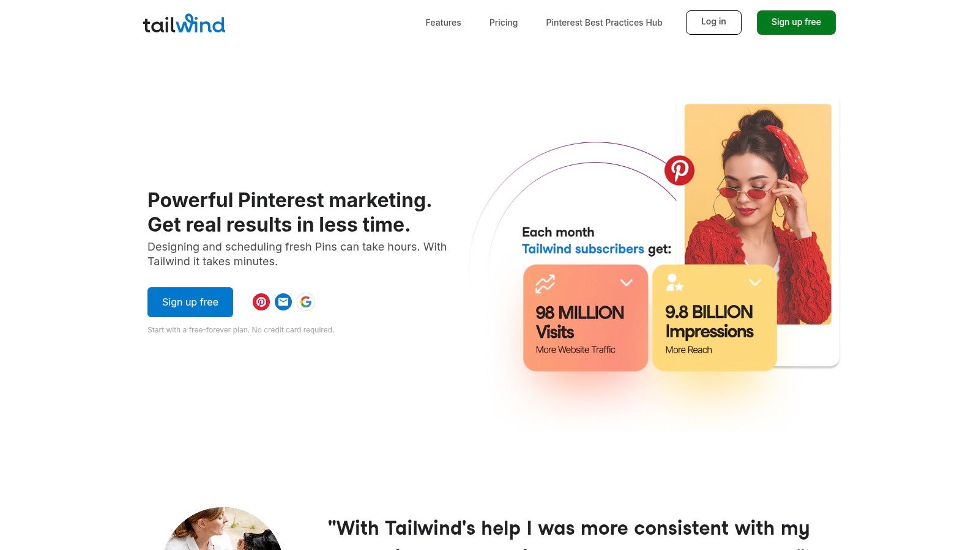
Task: Expand the 98 MILLION Visits card chevron
Action: click(626, 282)
